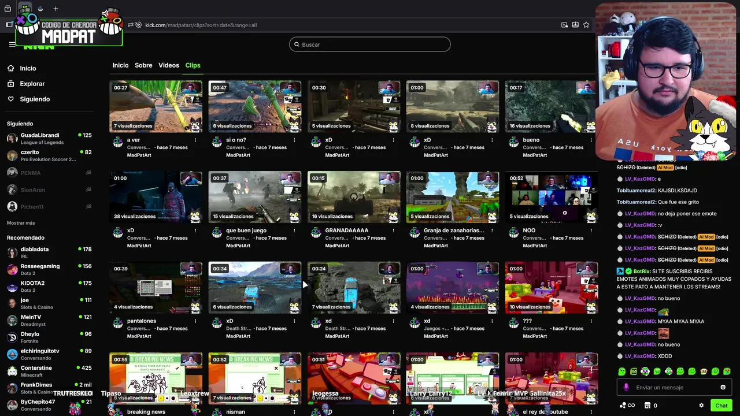This screenshot has height=416, width=740.
Task: Open Dheylo Fortnite channel link
Action: (x=49, y=337)
